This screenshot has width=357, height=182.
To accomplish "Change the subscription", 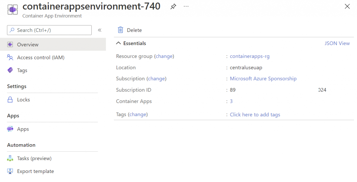I will 157,79.
